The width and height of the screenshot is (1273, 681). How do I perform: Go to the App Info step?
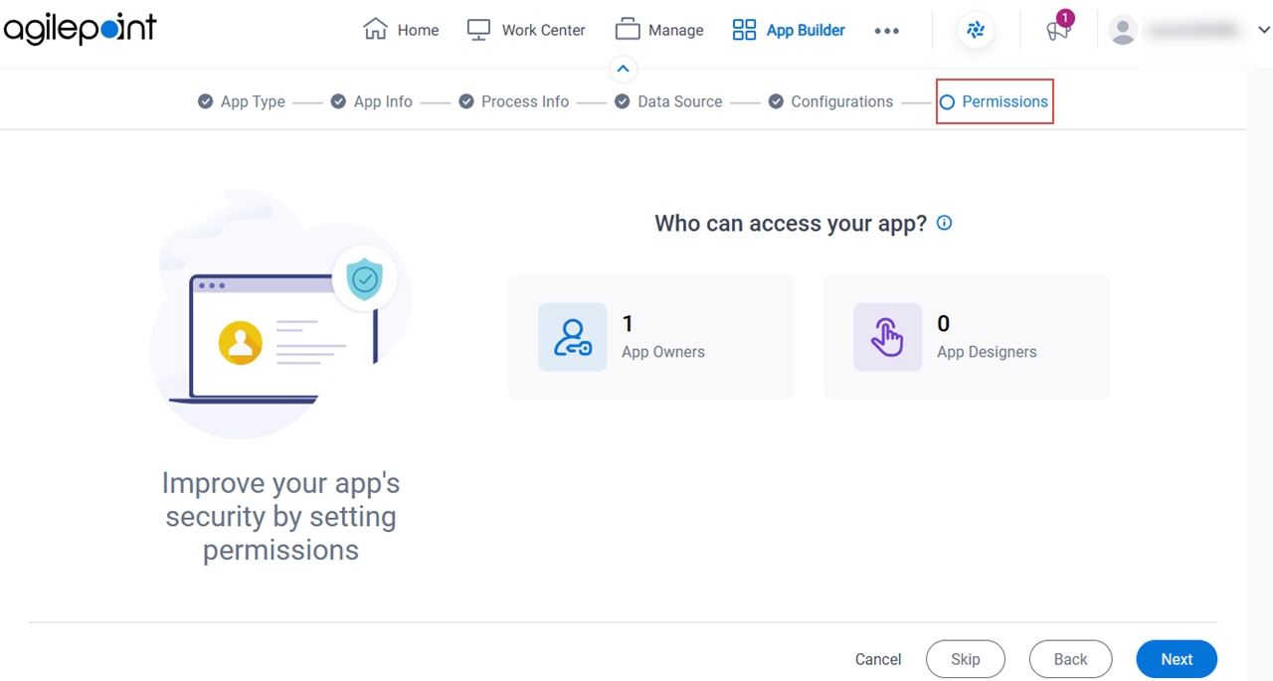pos(372,101)
